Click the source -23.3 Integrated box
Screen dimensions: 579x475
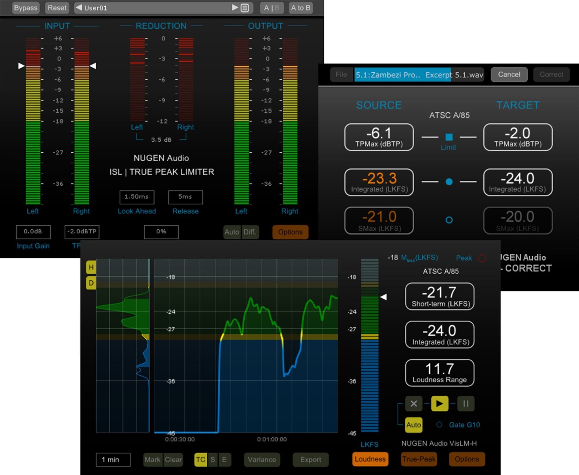[379, 182]
